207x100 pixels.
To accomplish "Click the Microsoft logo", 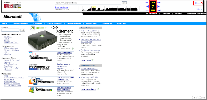I will pos(13,16).
